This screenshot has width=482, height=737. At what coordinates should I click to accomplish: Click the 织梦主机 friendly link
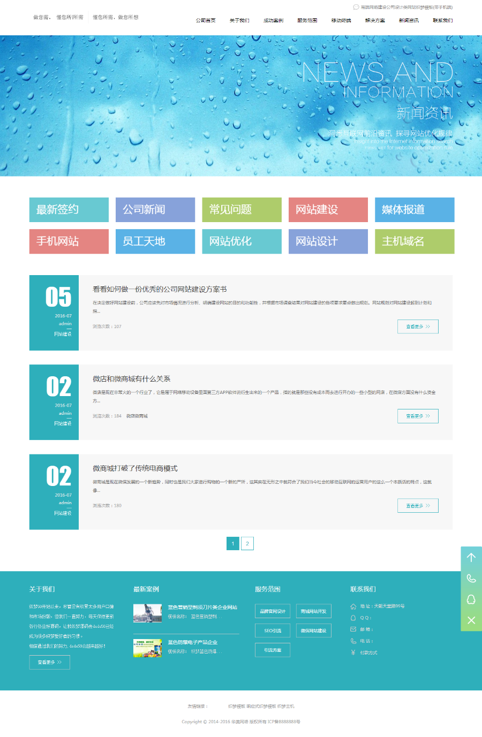[286, 706]
